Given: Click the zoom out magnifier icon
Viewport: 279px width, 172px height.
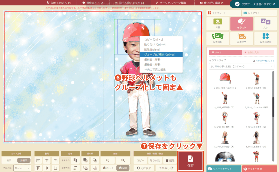Looking at the screenshot, I should point(107,160).
